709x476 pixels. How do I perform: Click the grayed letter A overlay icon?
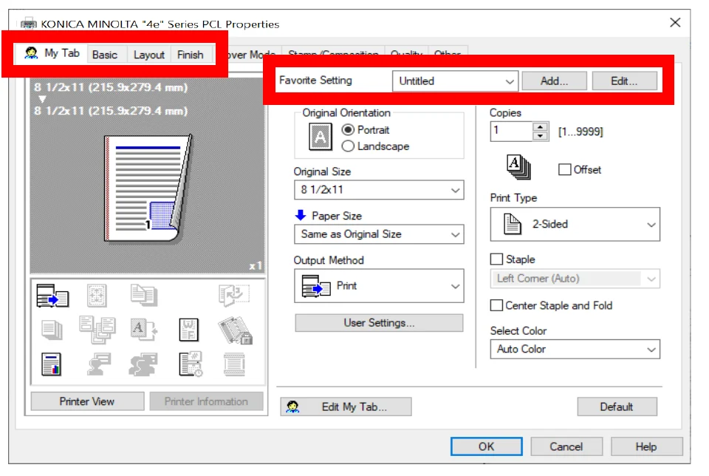pyautogui.click(x=143, y=330)
